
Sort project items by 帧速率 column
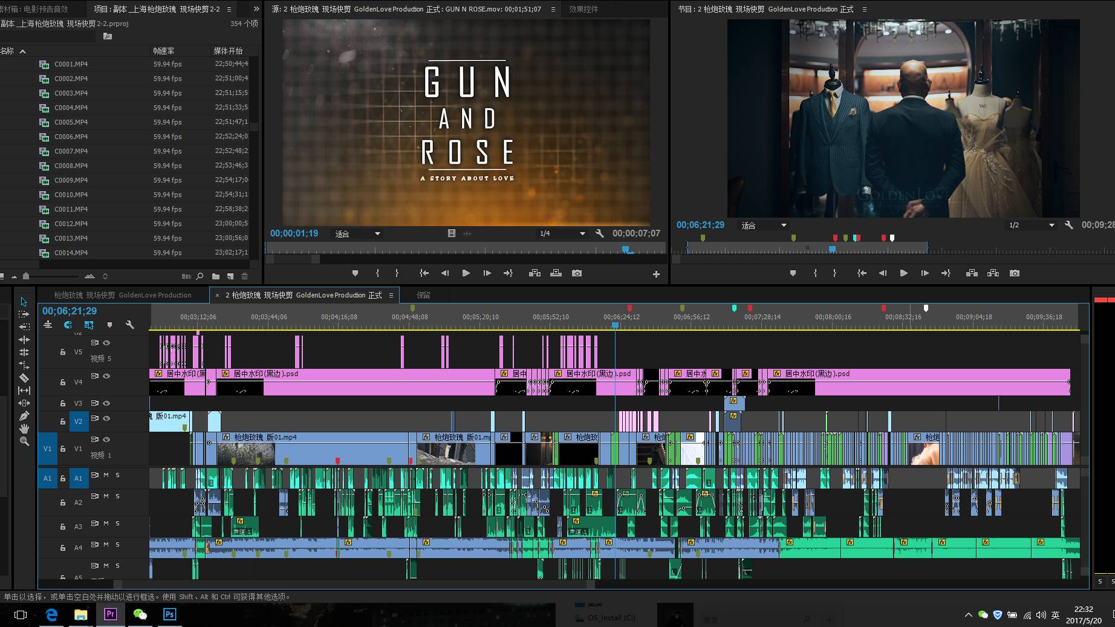click(163, 51)
